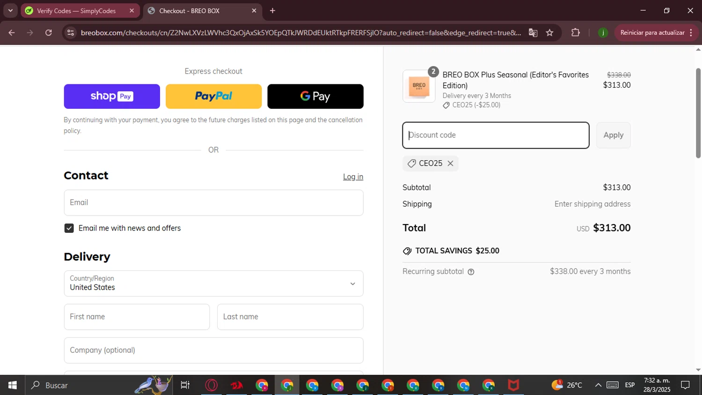Click the Discount code input
The image size is (702, 395).
(x=496, y=135)
